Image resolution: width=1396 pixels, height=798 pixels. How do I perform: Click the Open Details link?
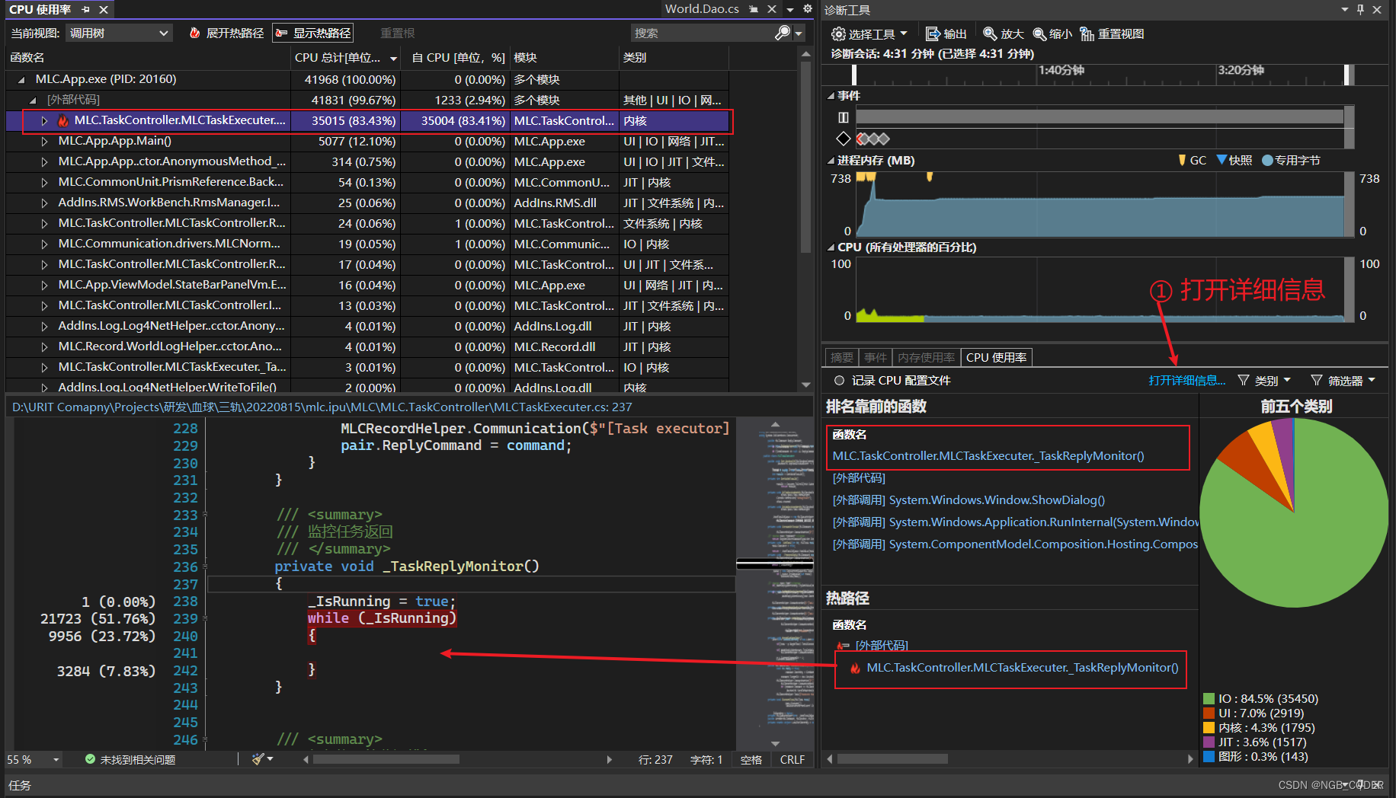(1186, 381)
